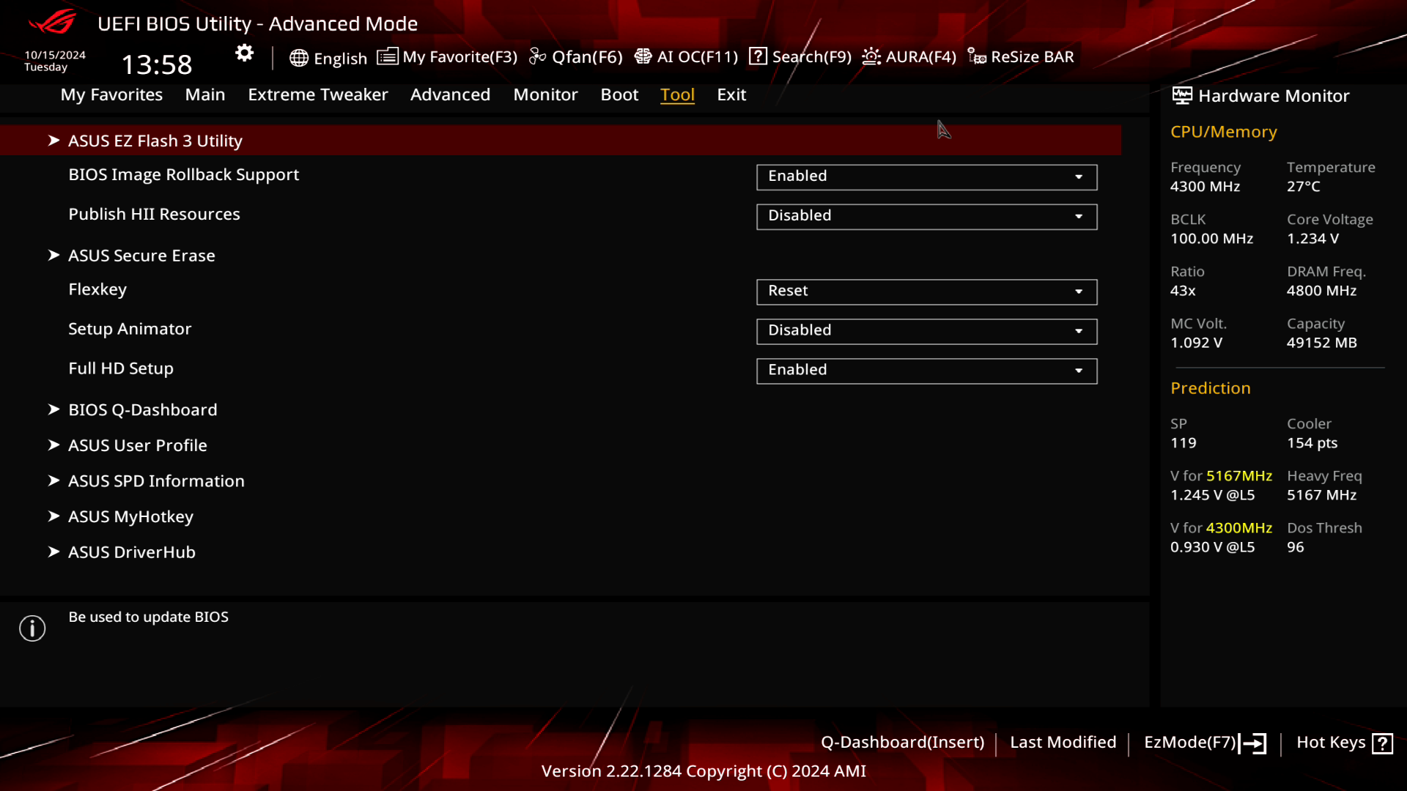Open ASUS EZ Flash 3 Utility
This screenshot has height=791, width=1407.
[155, 140]
